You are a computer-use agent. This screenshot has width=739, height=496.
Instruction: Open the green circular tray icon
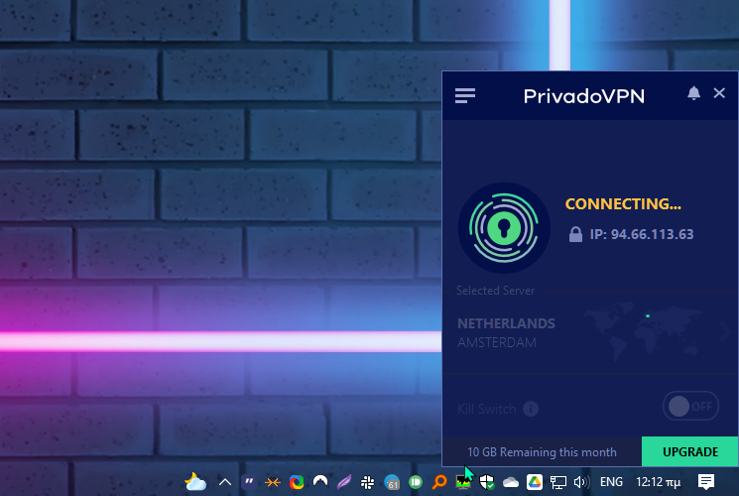coord(416,482)
